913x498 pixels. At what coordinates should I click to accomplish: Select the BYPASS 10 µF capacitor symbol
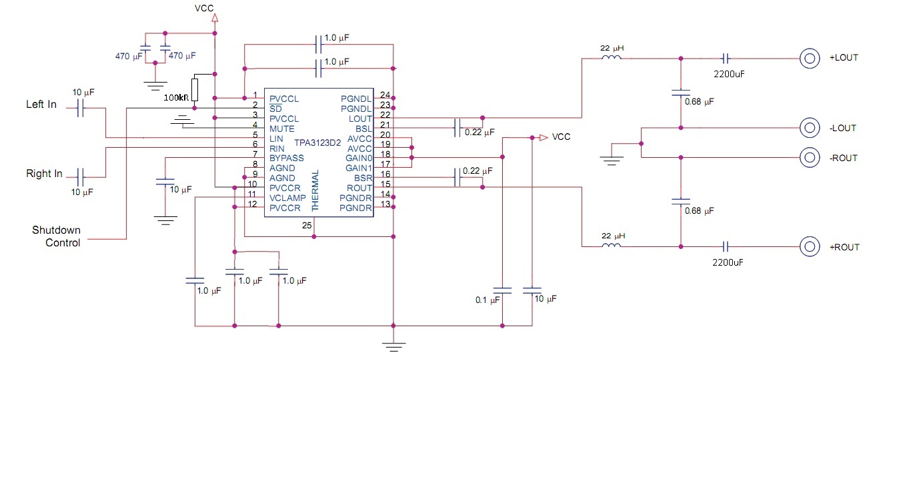(165, 180)
